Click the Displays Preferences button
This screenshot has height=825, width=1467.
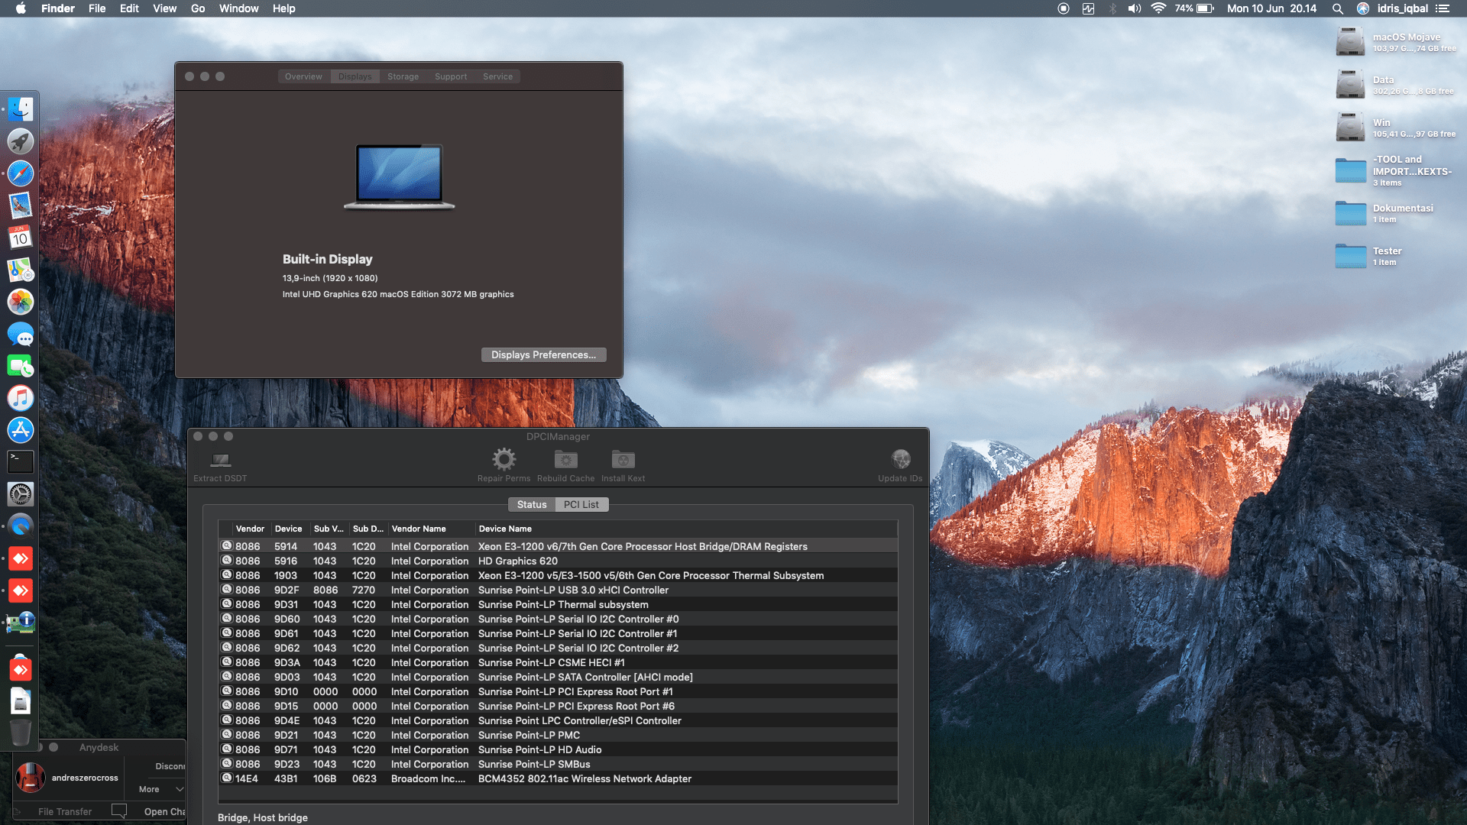click(x=543, y=354)
